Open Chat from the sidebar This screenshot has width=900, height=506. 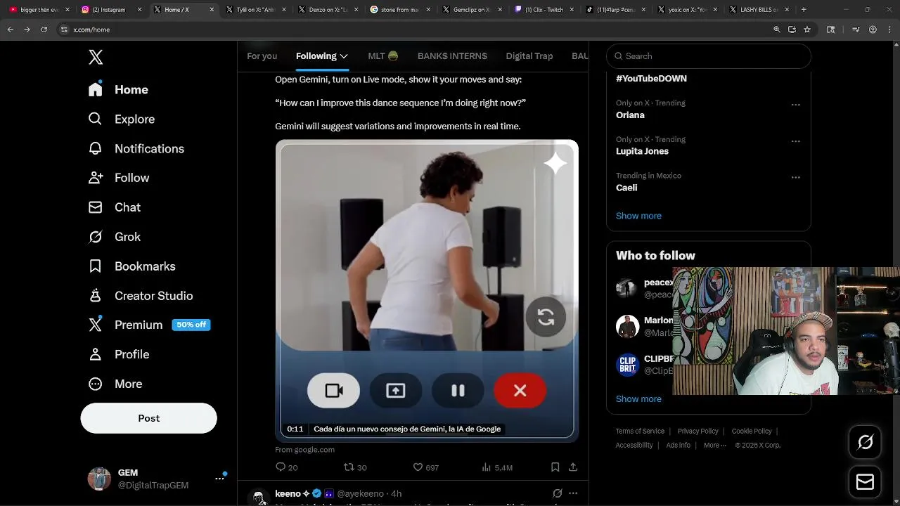114,207
